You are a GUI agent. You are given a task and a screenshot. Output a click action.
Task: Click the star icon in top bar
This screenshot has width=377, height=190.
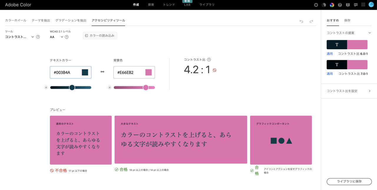pos(316,5)
